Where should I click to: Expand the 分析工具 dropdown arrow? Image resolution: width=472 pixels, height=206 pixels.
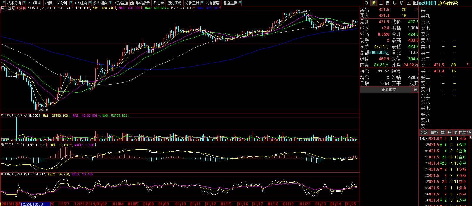[x=202, y=3]
